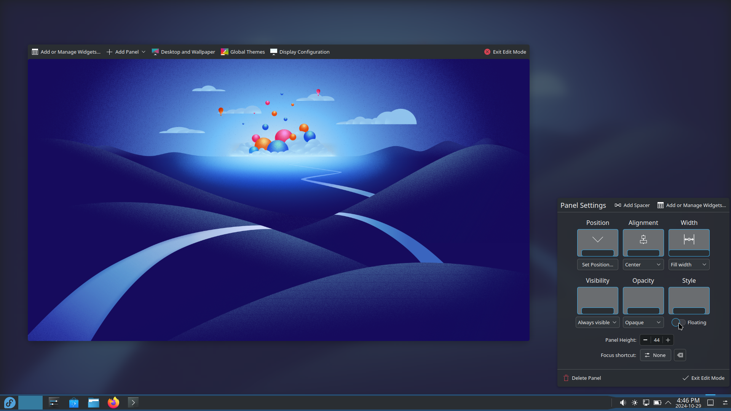Click the clock showing 4:46 PM

point(688,403)
